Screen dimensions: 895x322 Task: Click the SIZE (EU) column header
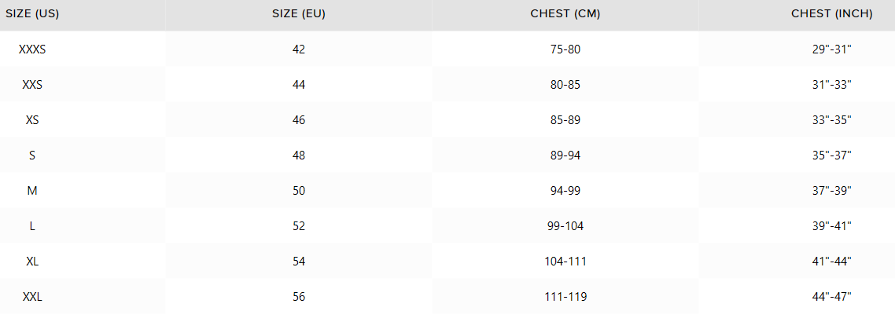298,14
